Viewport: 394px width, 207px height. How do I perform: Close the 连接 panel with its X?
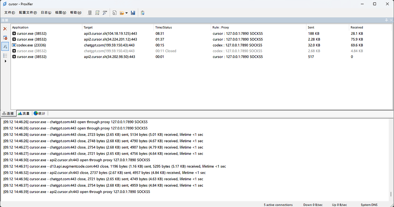391,20
